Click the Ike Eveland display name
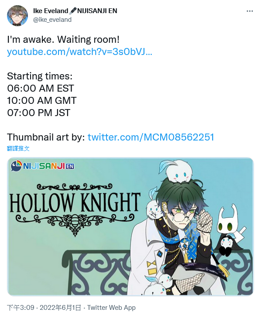 (51, 11)
